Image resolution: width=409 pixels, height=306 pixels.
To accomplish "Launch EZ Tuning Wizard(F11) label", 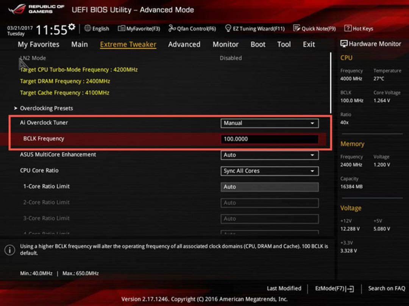I will click(x=259, y=29).
